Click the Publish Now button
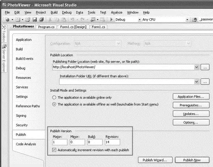This screenshot has height=167, width=213. click(x=192, y=160)
